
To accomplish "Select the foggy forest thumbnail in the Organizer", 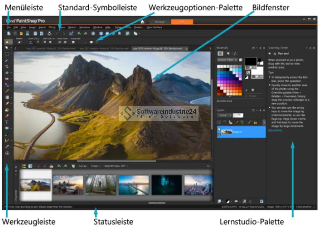I will (x=101, y=185).
